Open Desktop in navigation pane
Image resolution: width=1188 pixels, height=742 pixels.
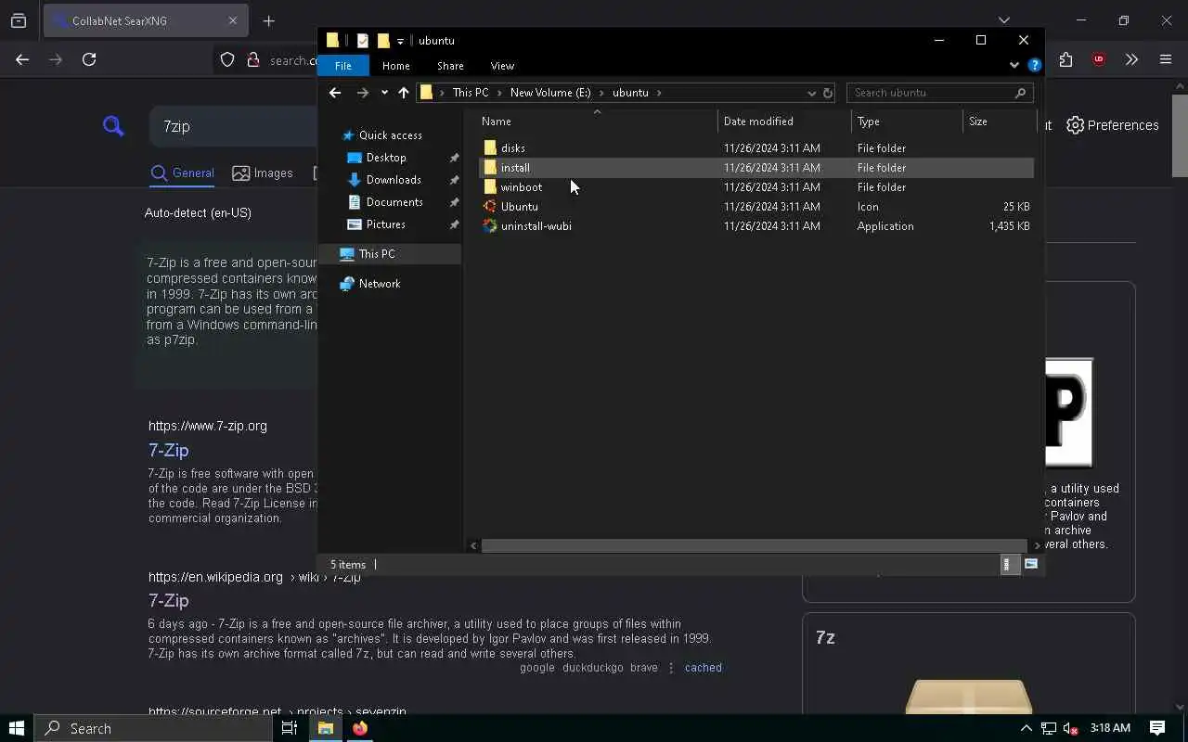click(386, 158)
